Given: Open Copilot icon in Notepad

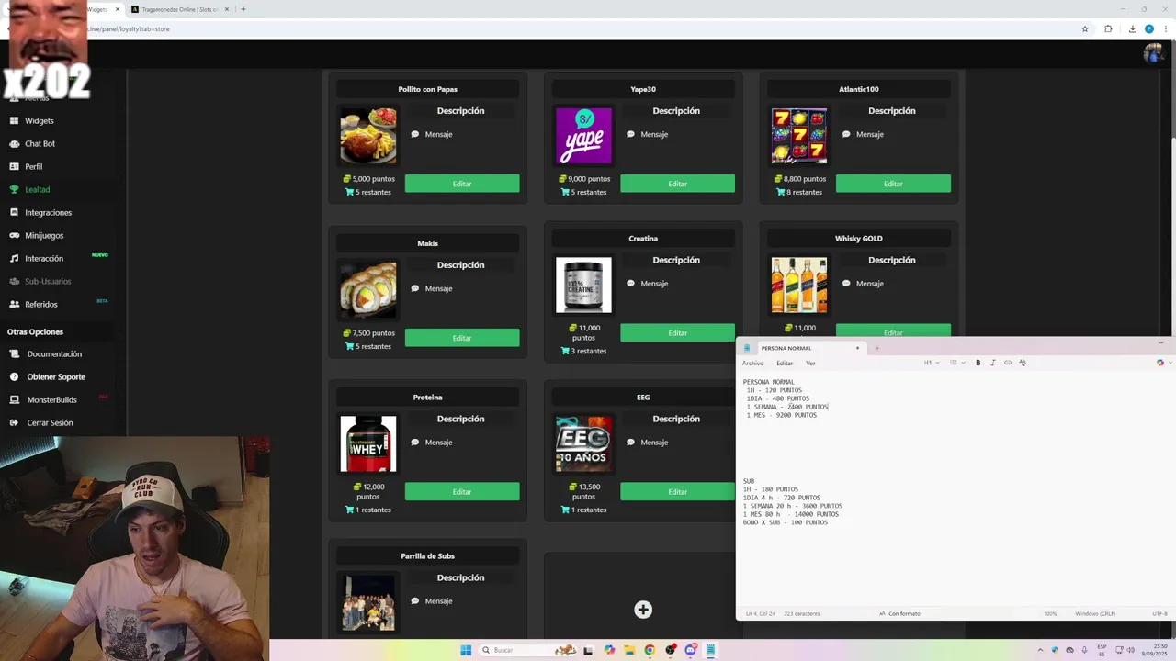Looking at the screenshot, I should coord(1159,363).
